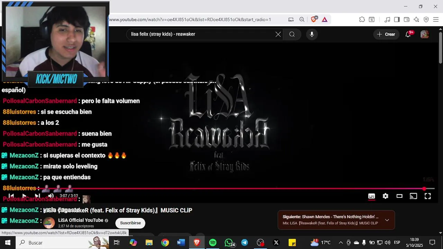Open Spotify from taskbar
This screenshot has height=249, width=443.
213,243
